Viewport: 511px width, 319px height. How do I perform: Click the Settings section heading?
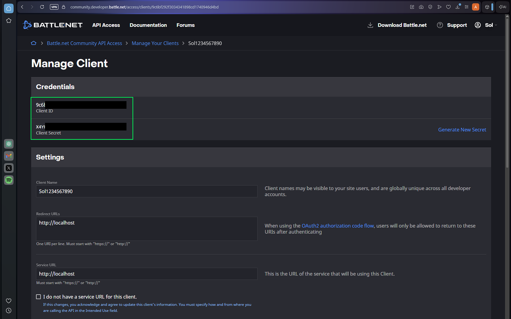coord(50,157)
